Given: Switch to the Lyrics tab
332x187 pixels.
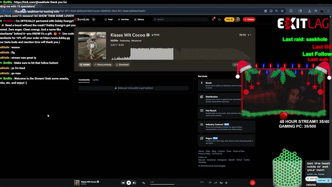Looking at the screenshot, I should point(95,80).
